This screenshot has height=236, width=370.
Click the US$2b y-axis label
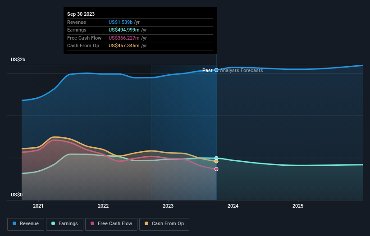coord(18,59)
